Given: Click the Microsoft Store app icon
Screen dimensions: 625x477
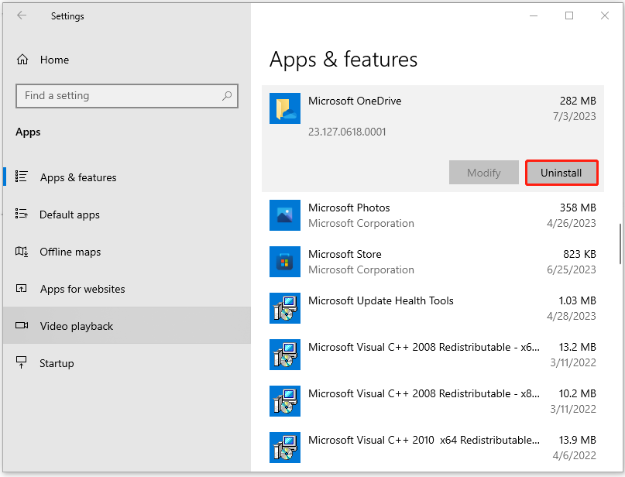Looking at the screenshot, I should [284, 262].
